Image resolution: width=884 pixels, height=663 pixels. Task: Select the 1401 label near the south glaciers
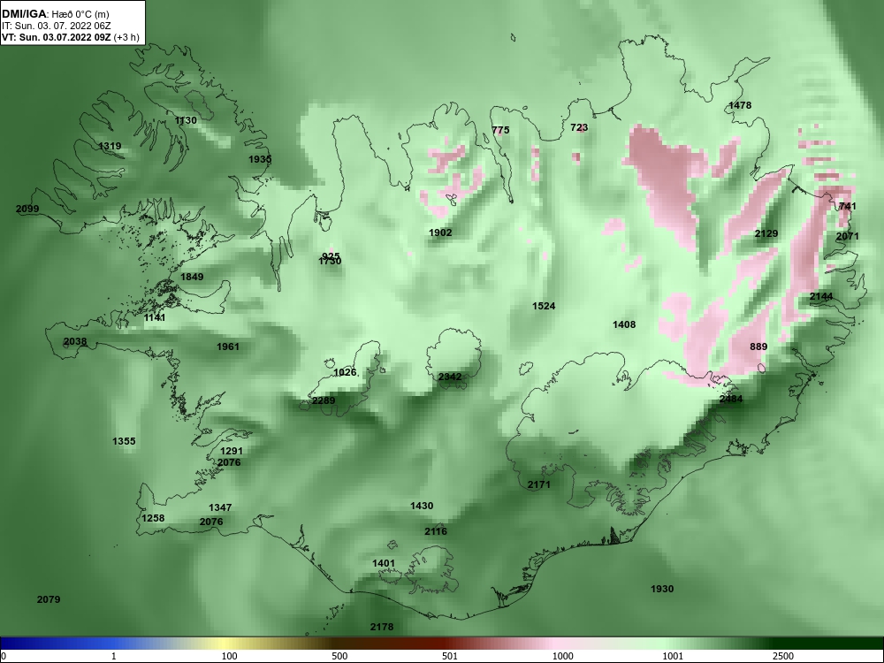click(x=384, y=564)
